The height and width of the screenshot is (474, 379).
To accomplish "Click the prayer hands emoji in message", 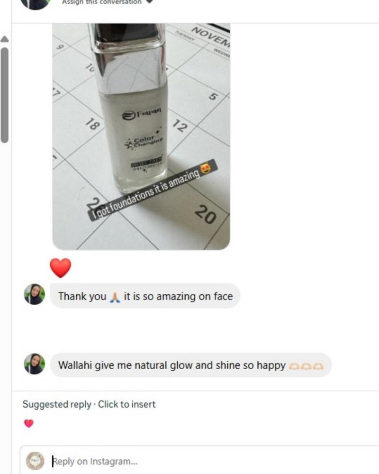I will point(115,297).
